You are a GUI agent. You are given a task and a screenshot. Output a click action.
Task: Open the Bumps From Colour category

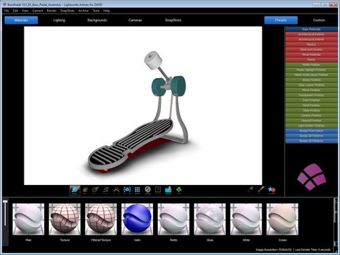(311, 131)
